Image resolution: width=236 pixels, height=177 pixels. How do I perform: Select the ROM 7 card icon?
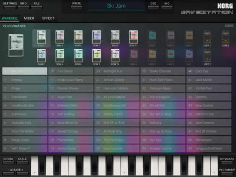(97, 37)
